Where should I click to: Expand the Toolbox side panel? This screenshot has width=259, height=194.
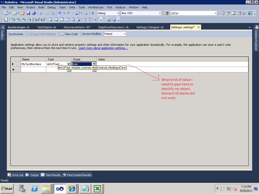tap(2, 32)
